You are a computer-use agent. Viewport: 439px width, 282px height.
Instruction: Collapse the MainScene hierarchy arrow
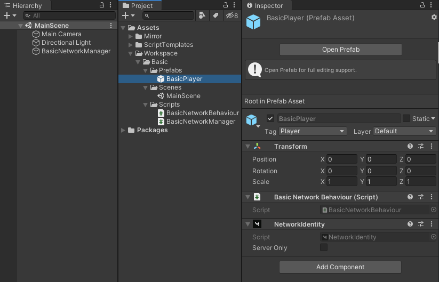(x=20, y=26)
